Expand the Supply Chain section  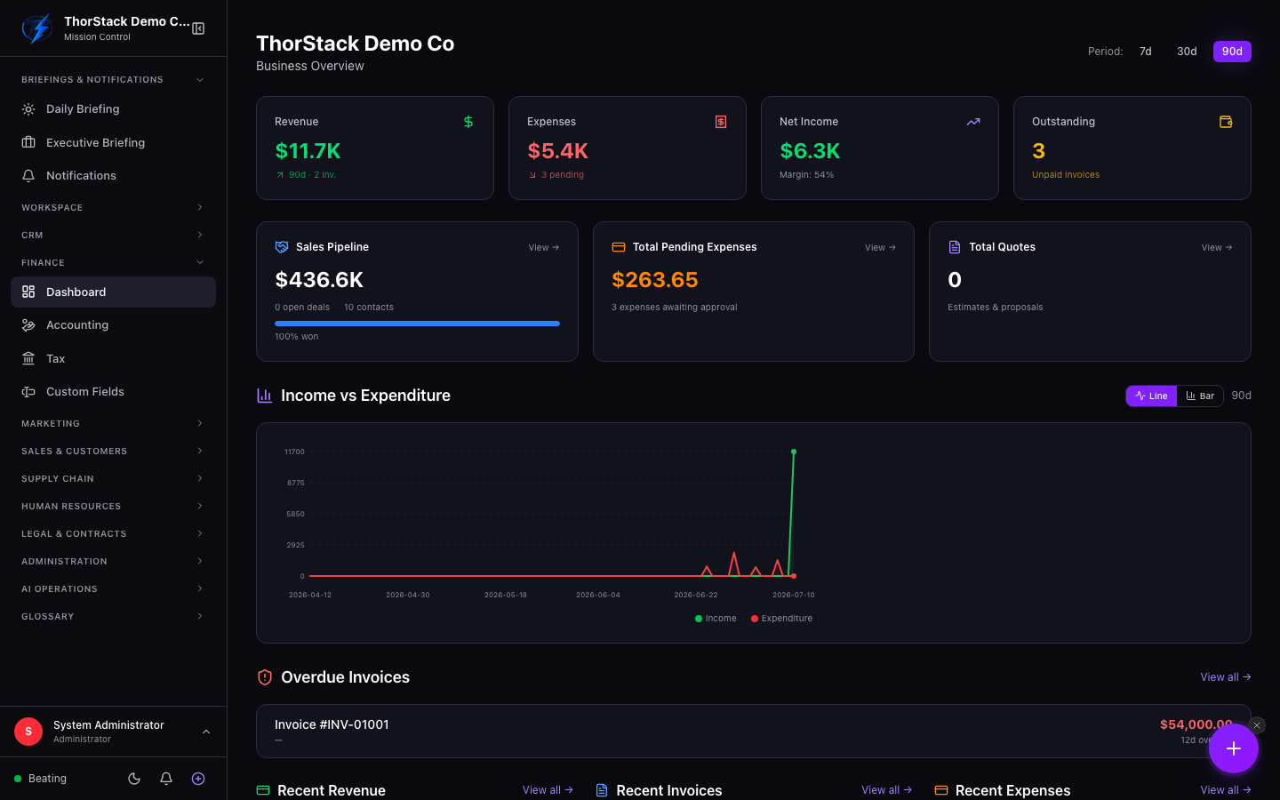click(113, 479)
